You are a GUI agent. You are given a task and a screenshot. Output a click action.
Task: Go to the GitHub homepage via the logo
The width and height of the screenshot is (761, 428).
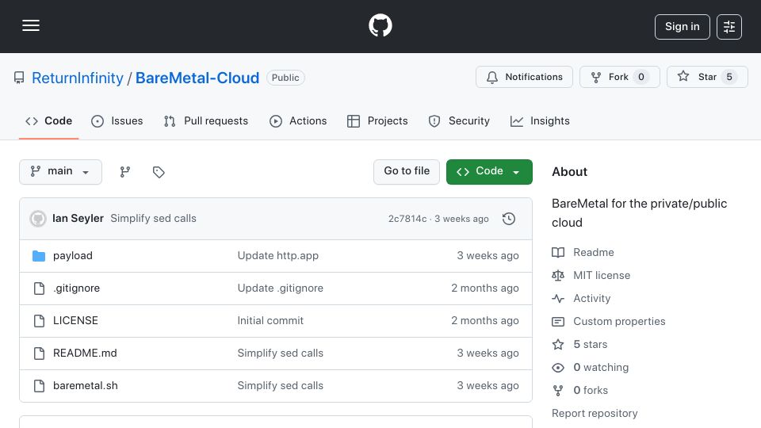380,25
